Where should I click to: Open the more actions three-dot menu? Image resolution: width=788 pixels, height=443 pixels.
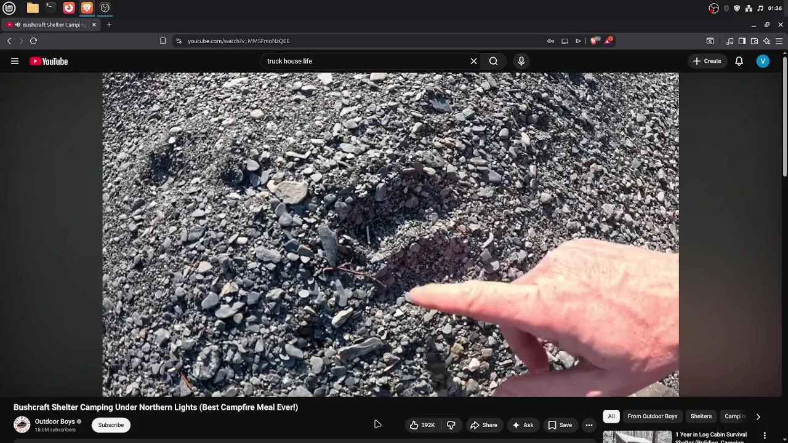[x=589, y=425]
